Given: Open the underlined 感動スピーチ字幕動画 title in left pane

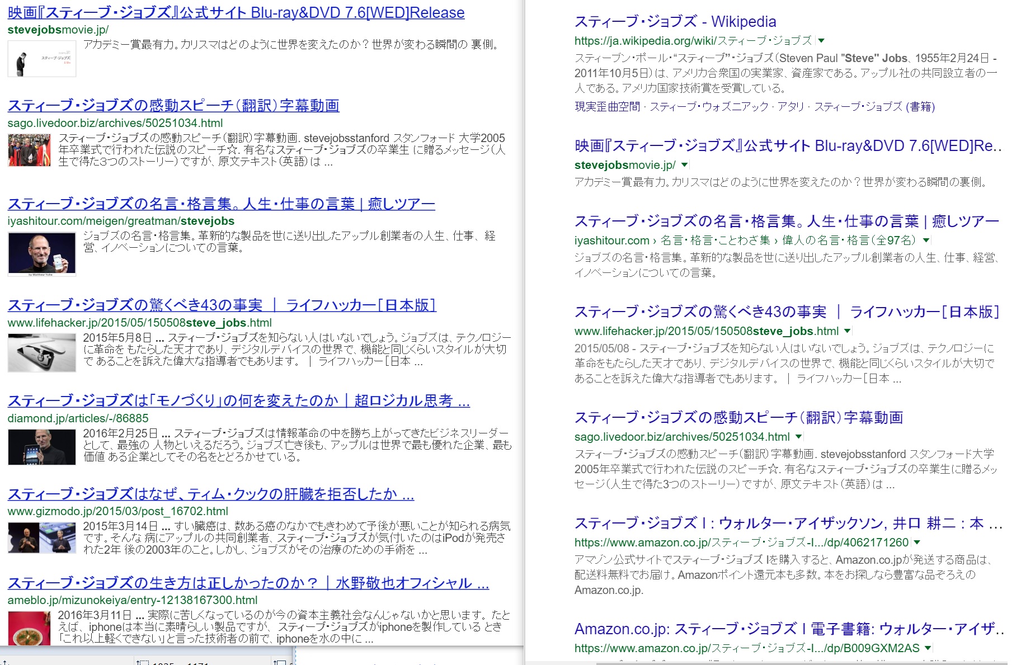Looking at the screenshot, I should 173,105.
